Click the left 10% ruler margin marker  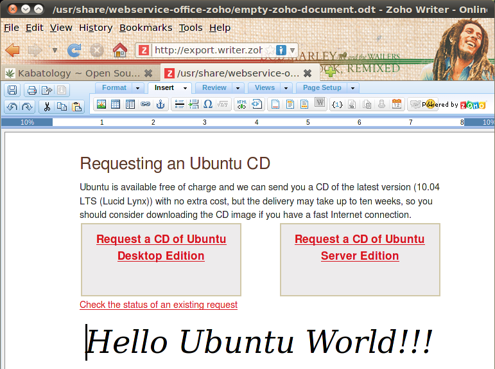27,122
